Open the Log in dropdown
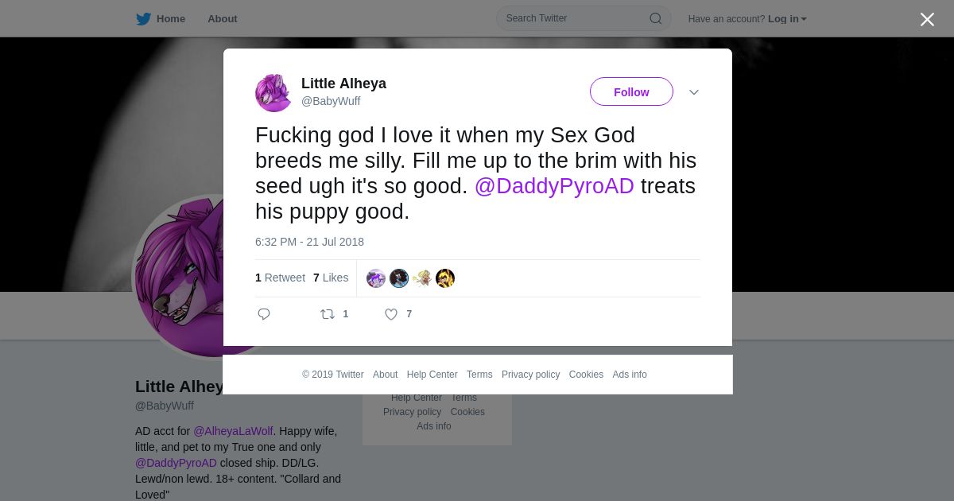This screenshot has width=954, height=501. tap(786, 19)
